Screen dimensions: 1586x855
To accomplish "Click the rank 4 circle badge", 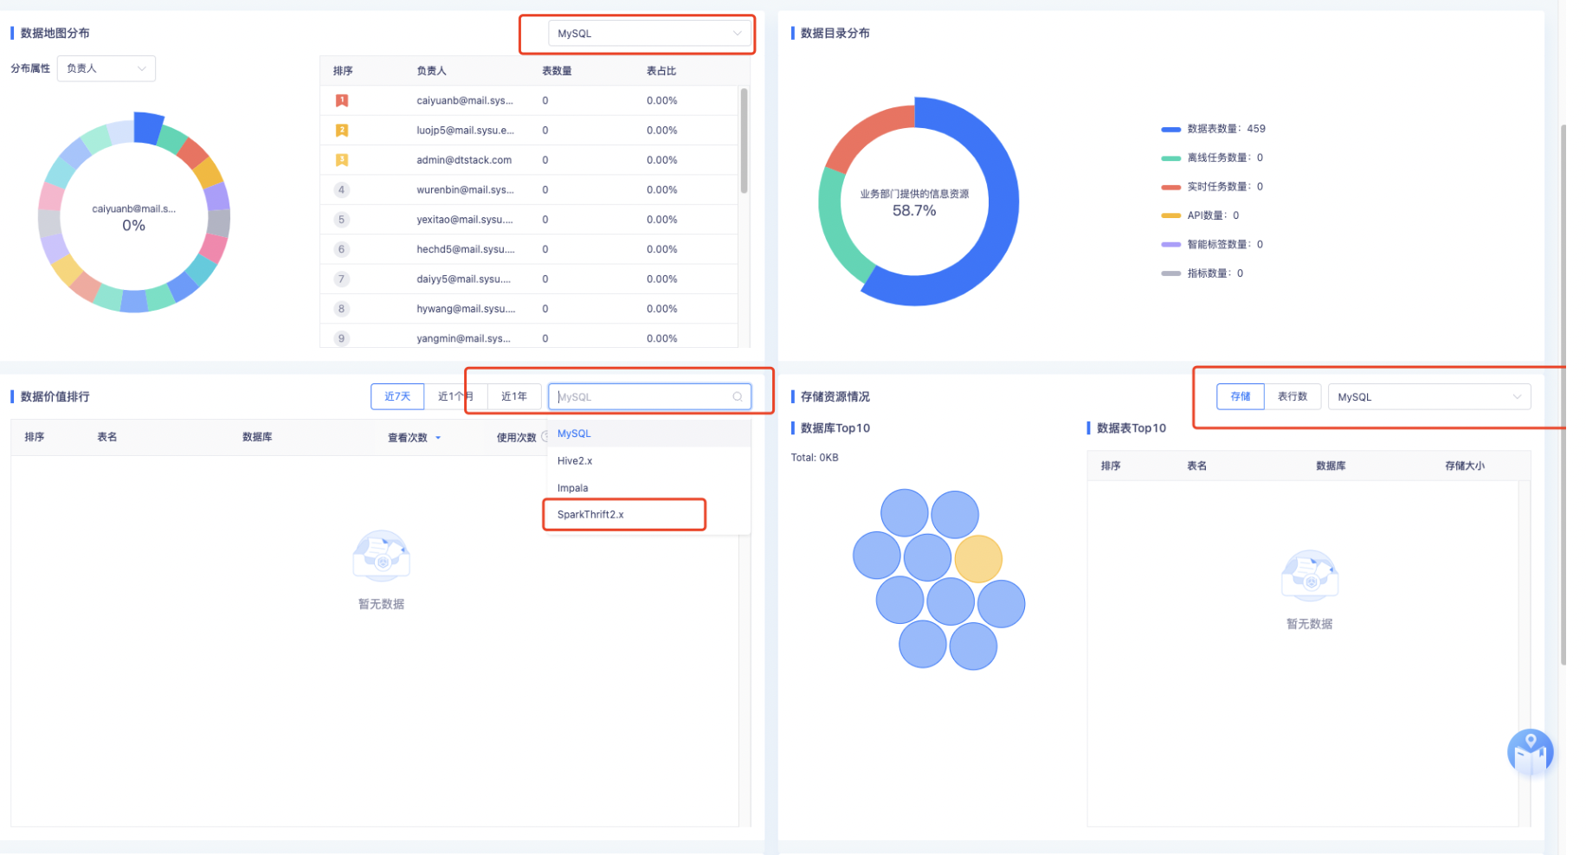I will (342, 190).
